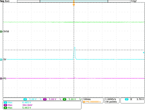Click the channel 3 Max measurement badge
The height and width of the screenshot is (112, 145).
click(5, 105)
